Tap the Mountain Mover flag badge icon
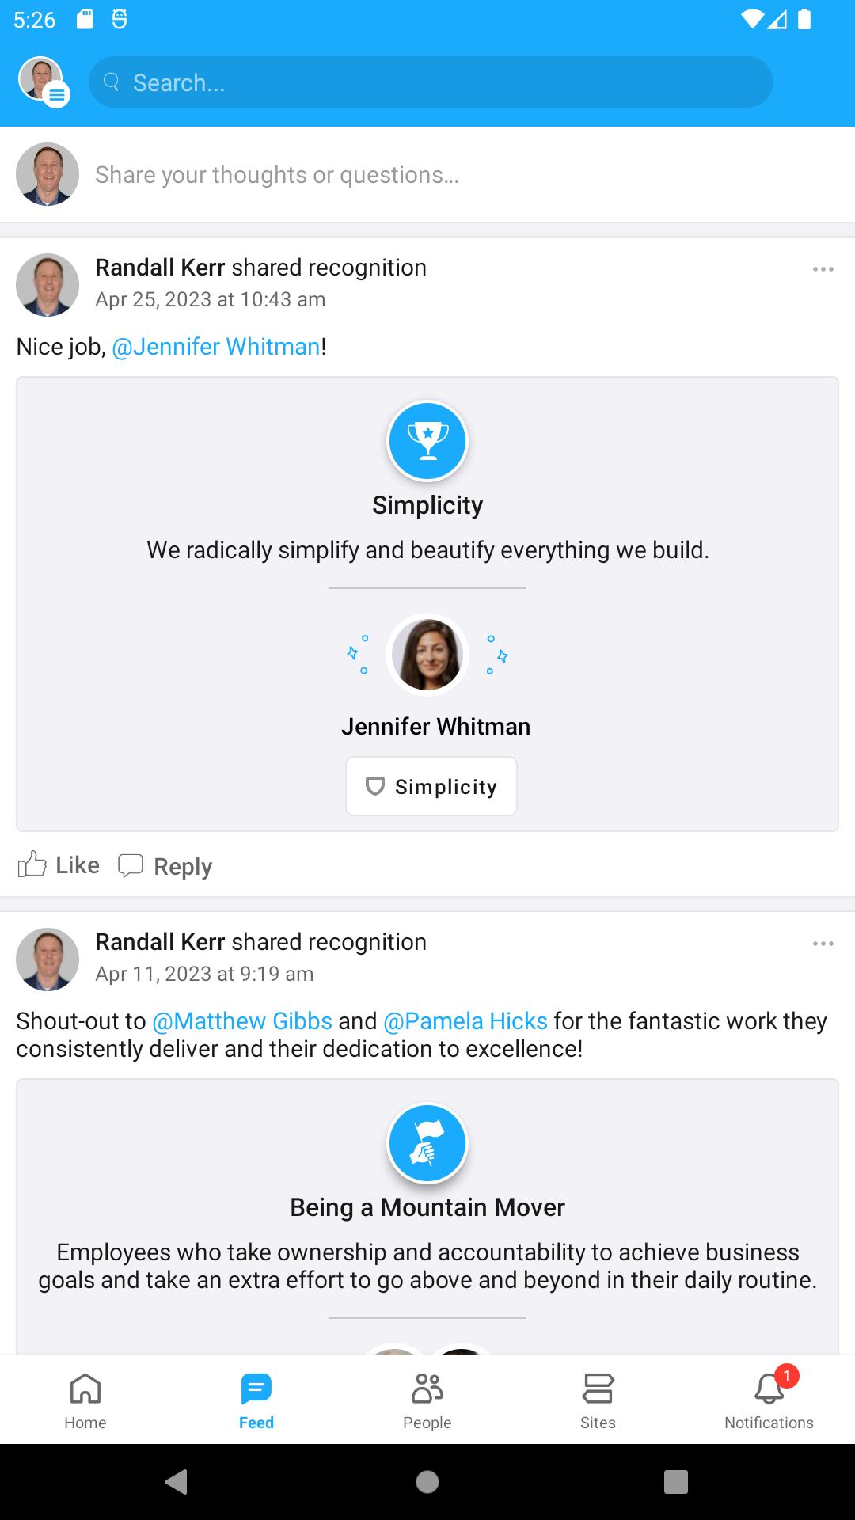855x1520 pixels. (x=427, y=1143)
